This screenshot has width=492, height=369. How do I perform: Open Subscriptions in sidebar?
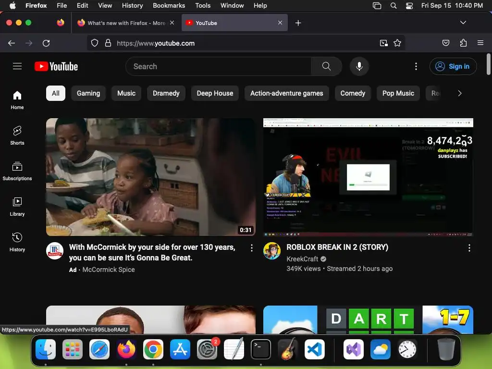pos(17,171)
